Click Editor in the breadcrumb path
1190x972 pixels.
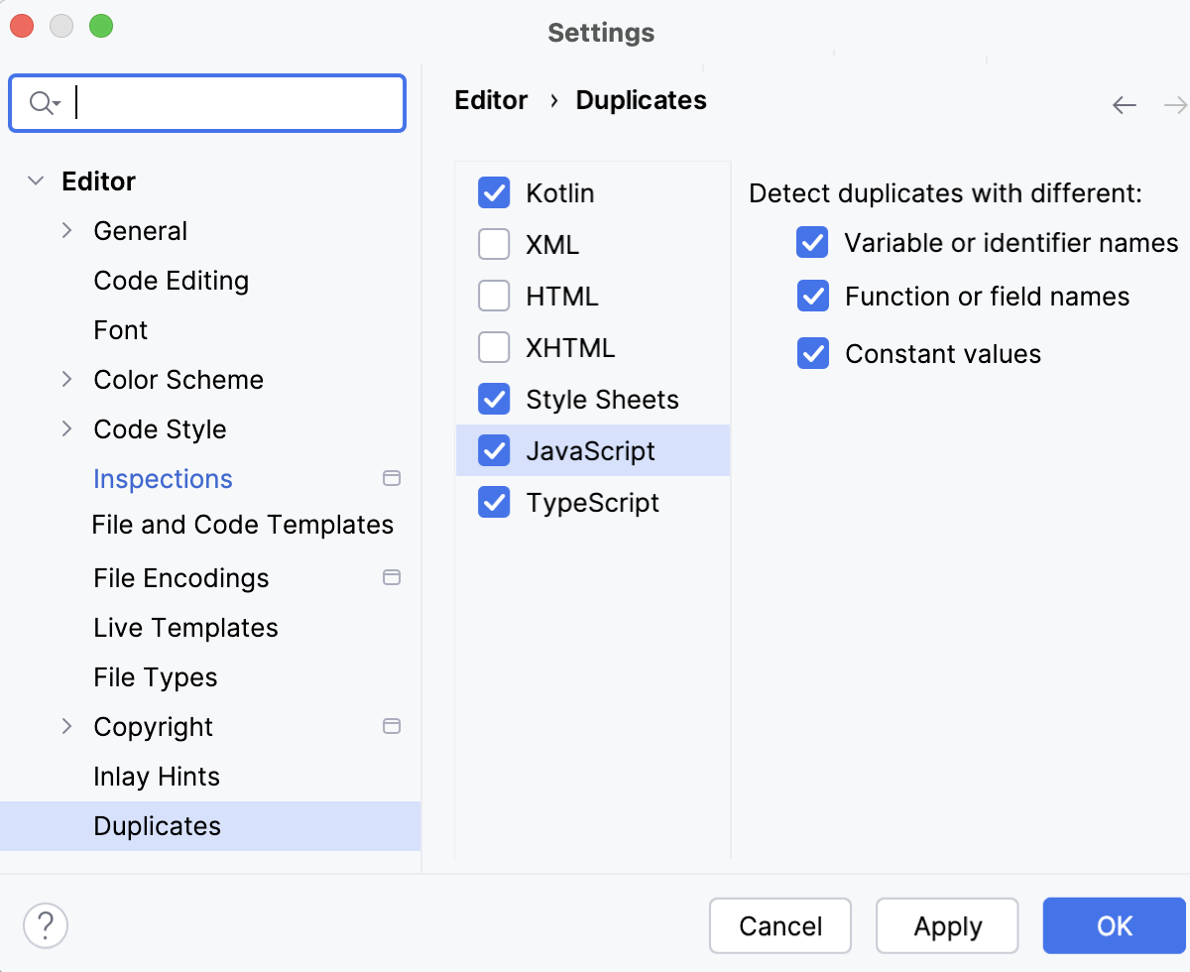(490, 99)
